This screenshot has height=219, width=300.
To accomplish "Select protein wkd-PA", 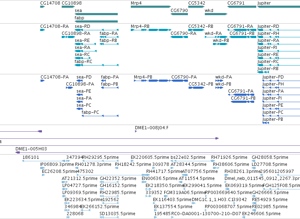I will click(x=219, y=81).
